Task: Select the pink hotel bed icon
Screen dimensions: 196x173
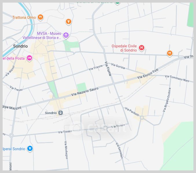Action: [x=29, y=58]
